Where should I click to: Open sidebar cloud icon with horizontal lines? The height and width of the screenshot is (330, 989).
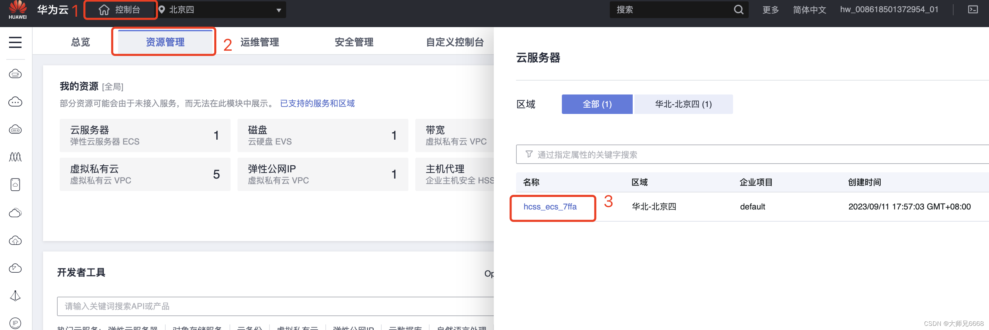(15, 74)
